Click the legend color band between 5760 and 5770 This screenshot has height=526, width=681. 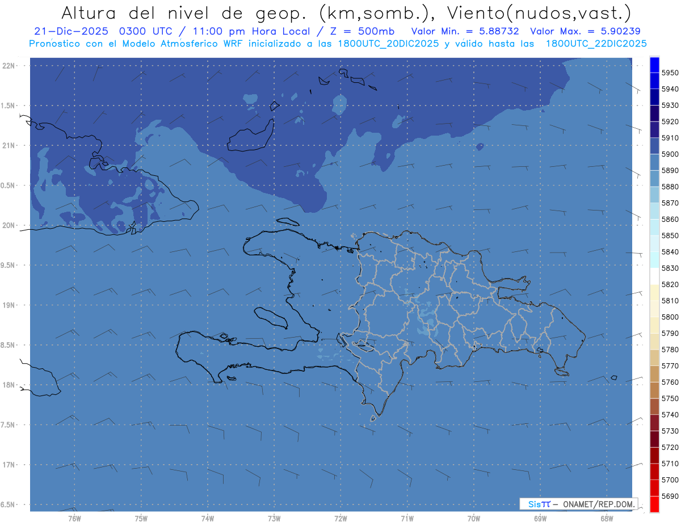654,374
